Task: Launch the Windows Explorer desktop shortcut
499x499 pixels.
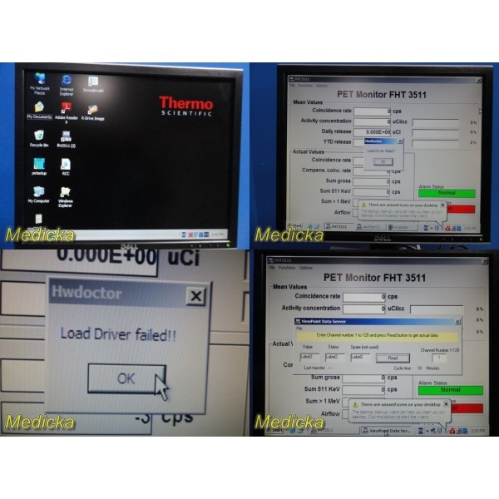Action: tap(65, 196)
